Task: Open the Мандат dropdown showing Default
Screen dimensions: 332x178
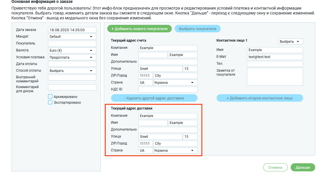Action: click(x=72, y=37)
